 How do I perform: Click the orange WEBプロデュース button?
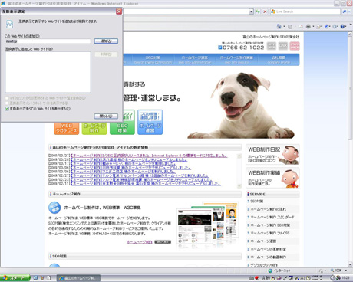(67, 128)
